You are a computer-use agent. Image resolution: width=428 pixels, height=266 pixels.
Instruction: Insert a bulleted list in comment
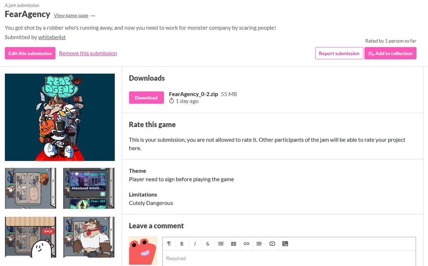(x=220, y=244)
